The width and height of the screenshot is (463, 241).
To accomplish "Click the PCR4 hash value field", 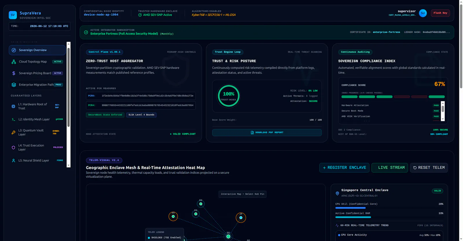I will pos(141,105).
